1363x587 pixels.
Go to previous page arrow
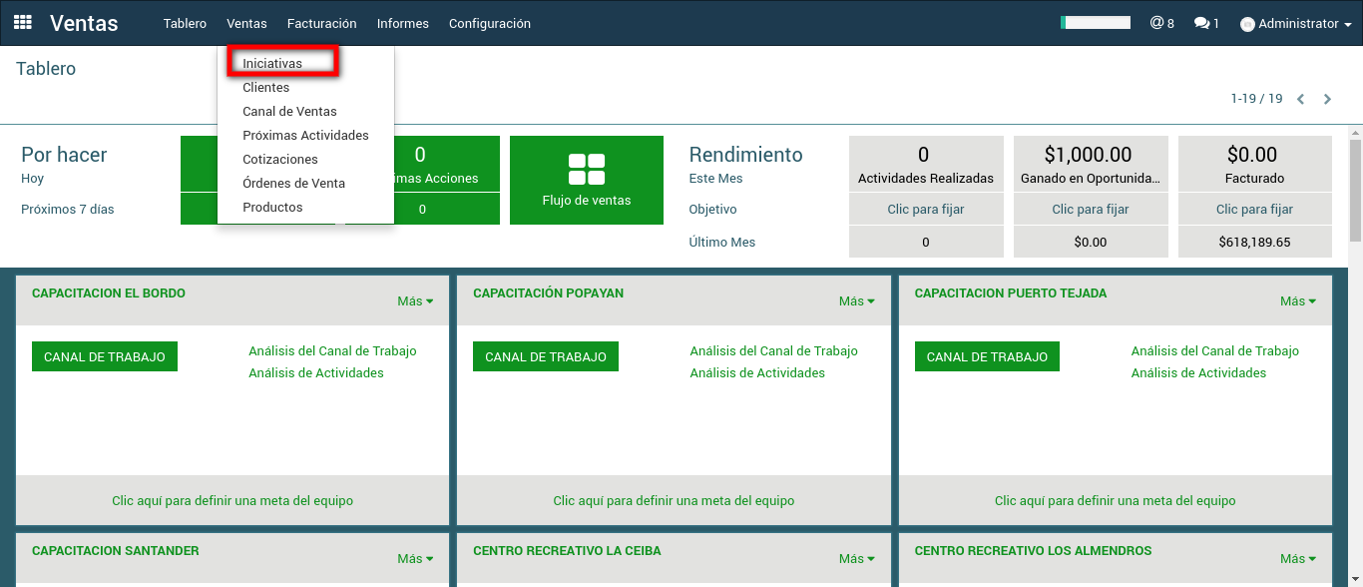coord(1300,99)
